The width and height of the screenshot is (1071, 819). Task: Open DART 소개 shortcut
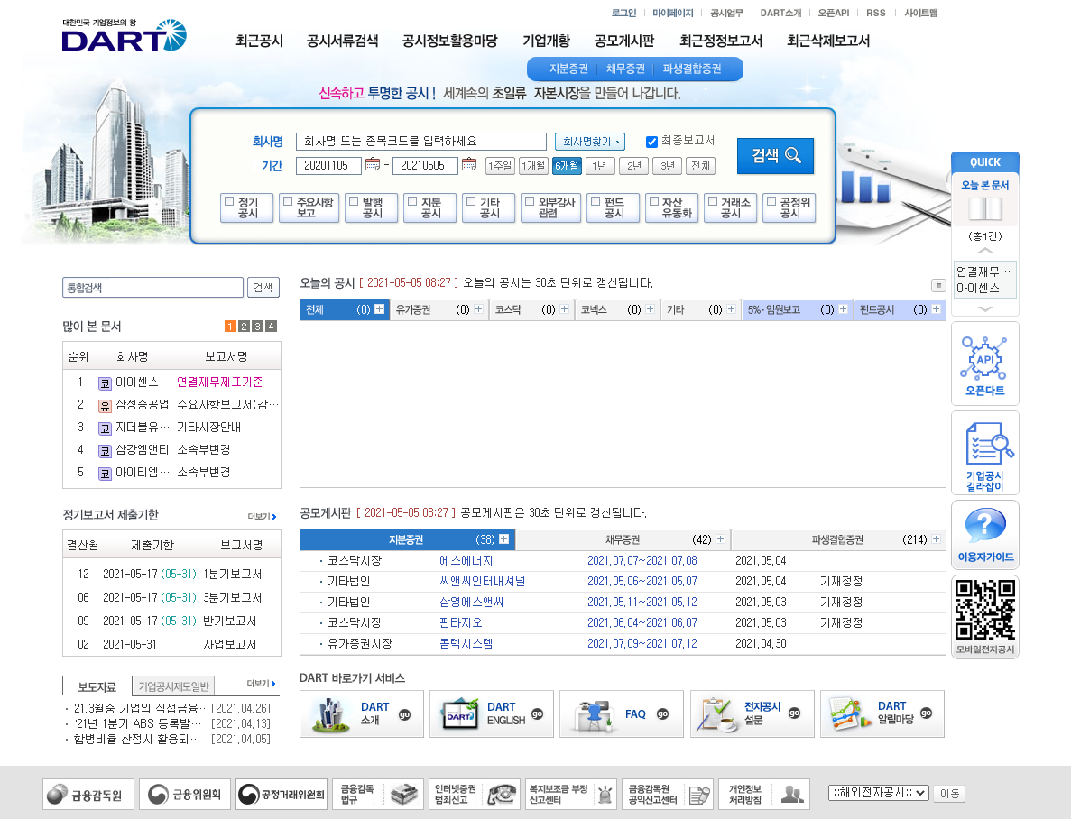click(x=361, y=713)
